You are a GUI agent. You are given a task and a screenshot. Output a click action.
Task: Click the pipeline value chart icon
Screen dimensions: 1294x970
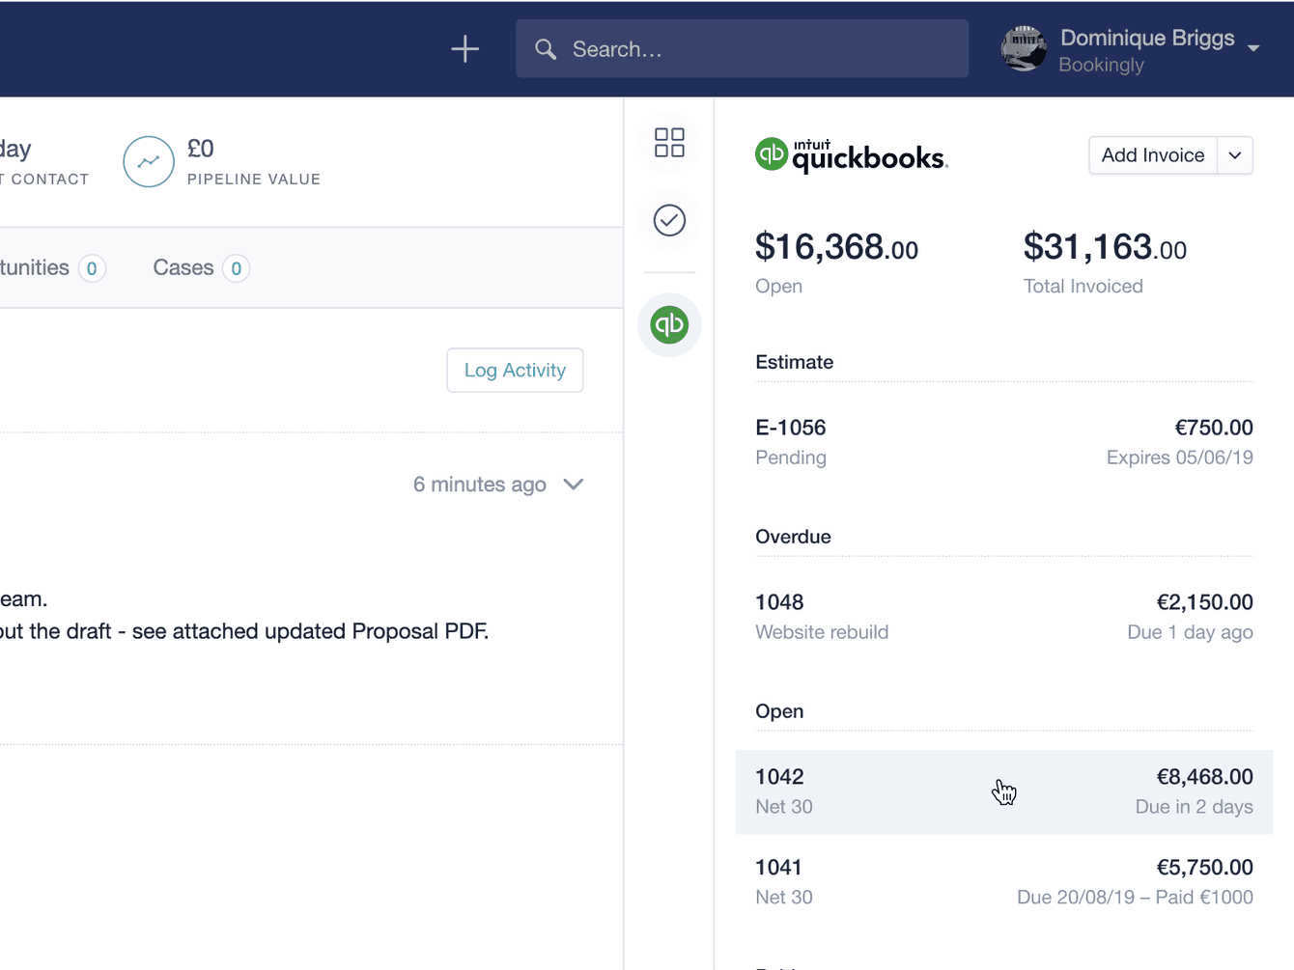tap(149, 161)
